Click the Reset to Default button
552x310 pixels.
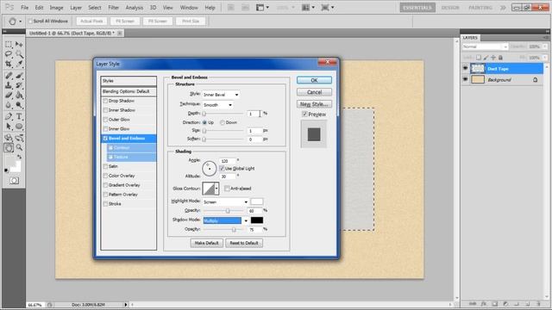244,243
